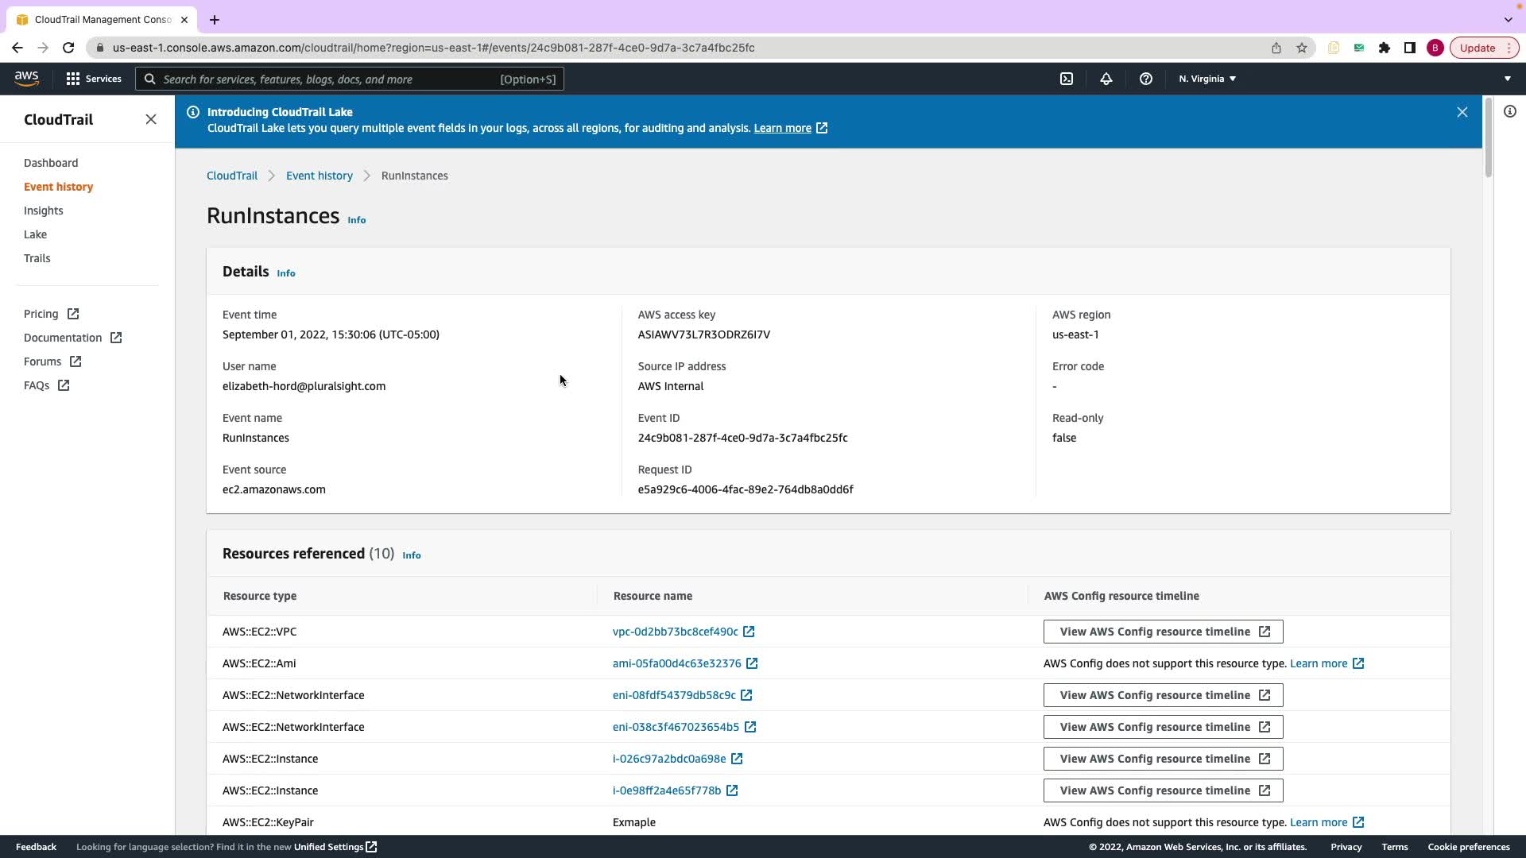Open the page info panel icon
This screenshot has height=858, width=1526.
(1509, 111)
